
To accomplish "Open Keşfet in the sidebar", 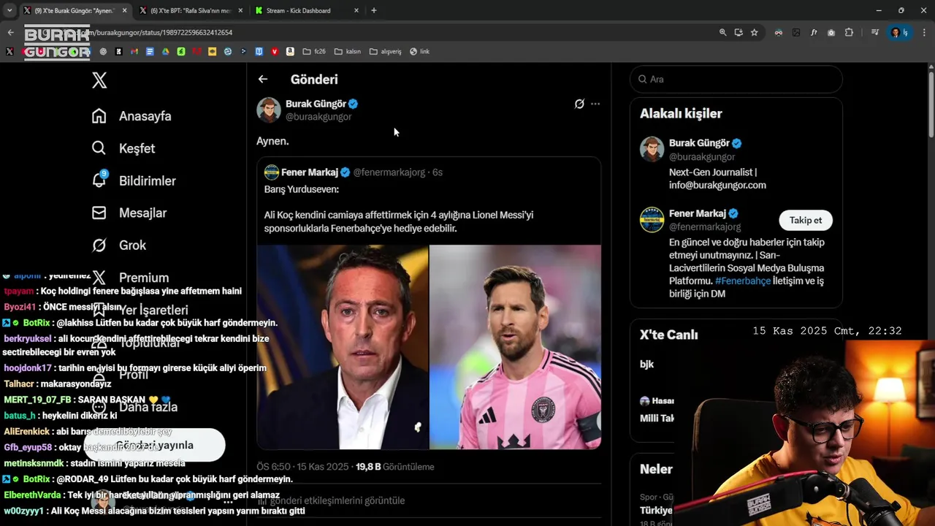I will click(x=123, y=148).
